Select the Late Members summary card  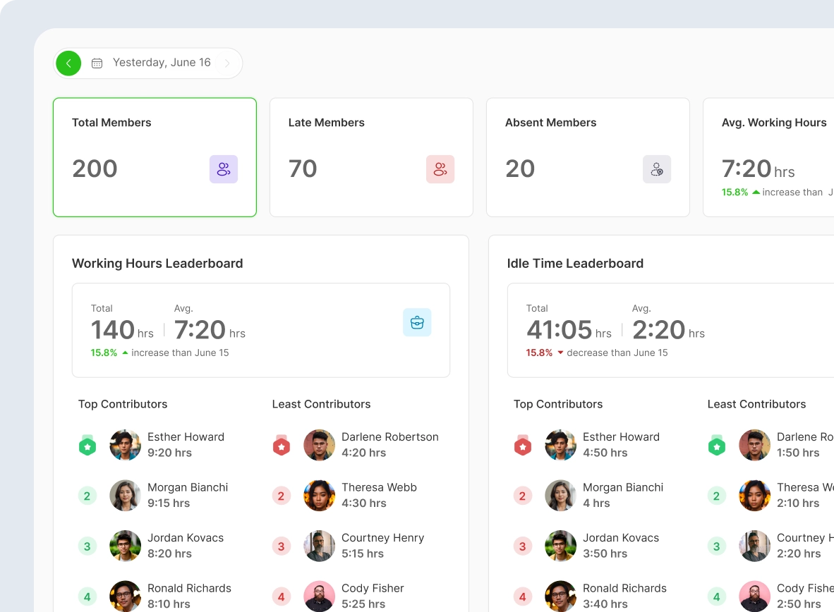[371, 157]
